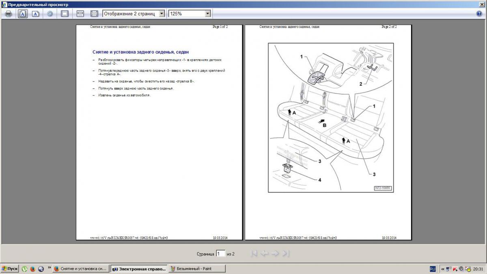Image resolution: width=487 pixels, height=274 pixels.
Task: Go to the next page
Action: pyautogui.click(x=275, y=254)
